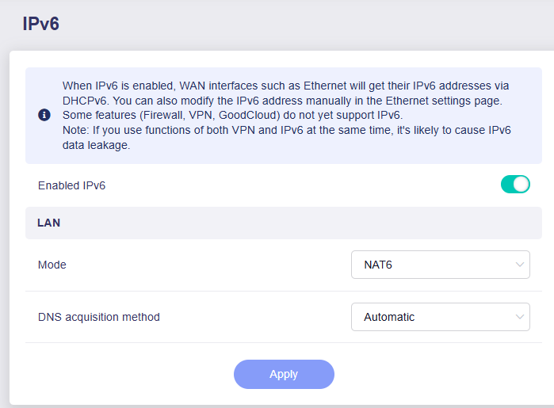Click the line mentioning Firewall, VPN, GoodCloud
The height and width of the screenshot is (408, 554).
[x=232, y=115]
